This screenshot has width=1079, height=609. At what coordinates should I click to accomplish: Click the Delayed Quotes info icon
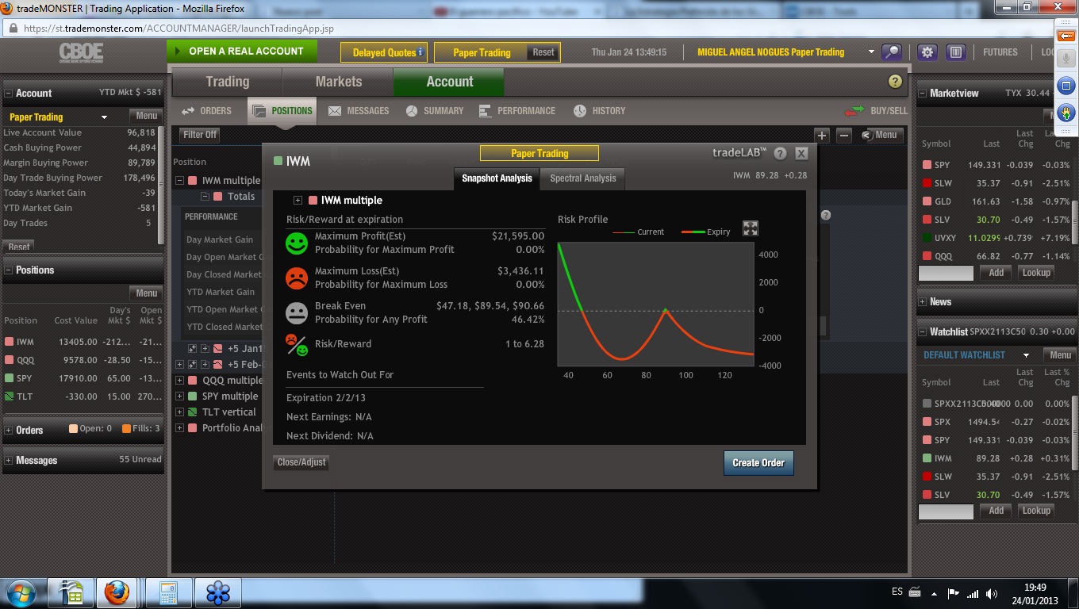point(420,52)
